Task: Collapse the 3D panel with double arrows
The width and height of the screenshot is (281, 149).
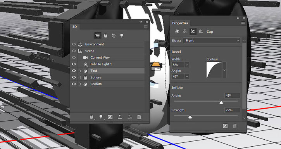Action: point(141,22)
